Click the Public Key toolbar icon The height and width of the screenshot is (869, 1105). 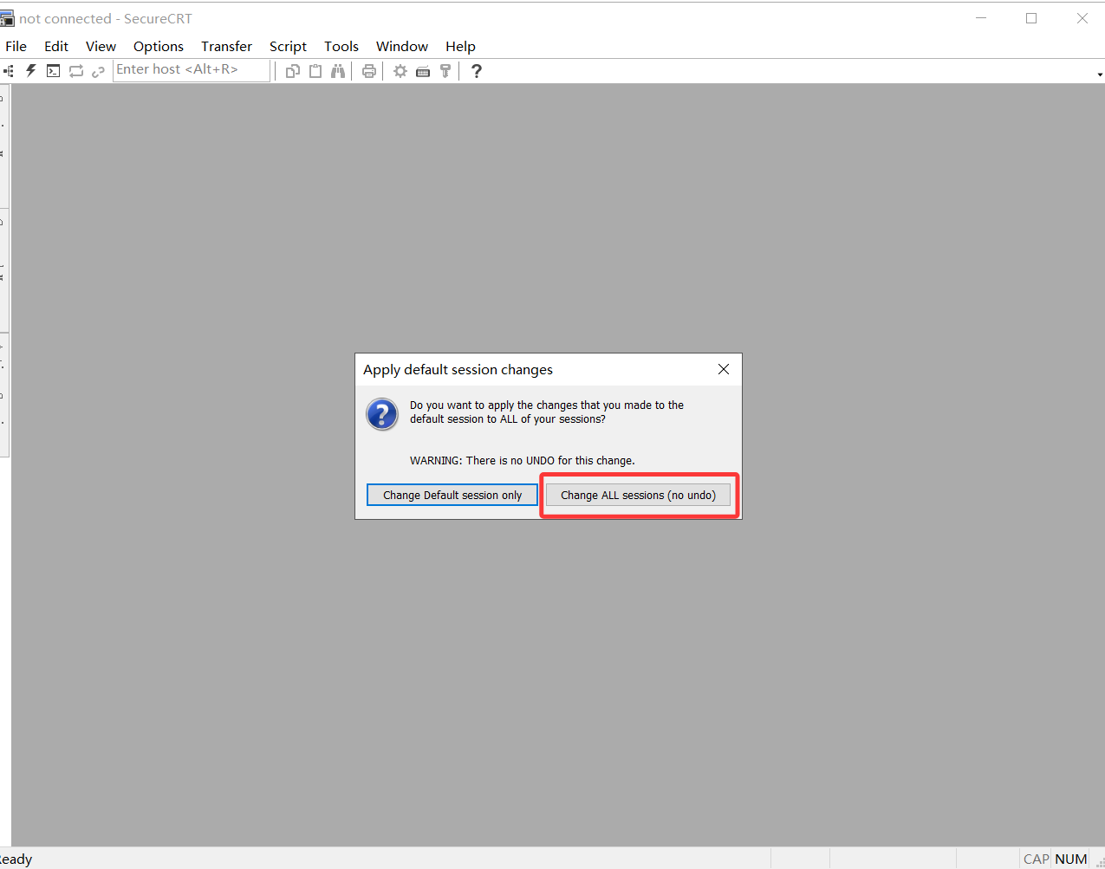point(445,71)
